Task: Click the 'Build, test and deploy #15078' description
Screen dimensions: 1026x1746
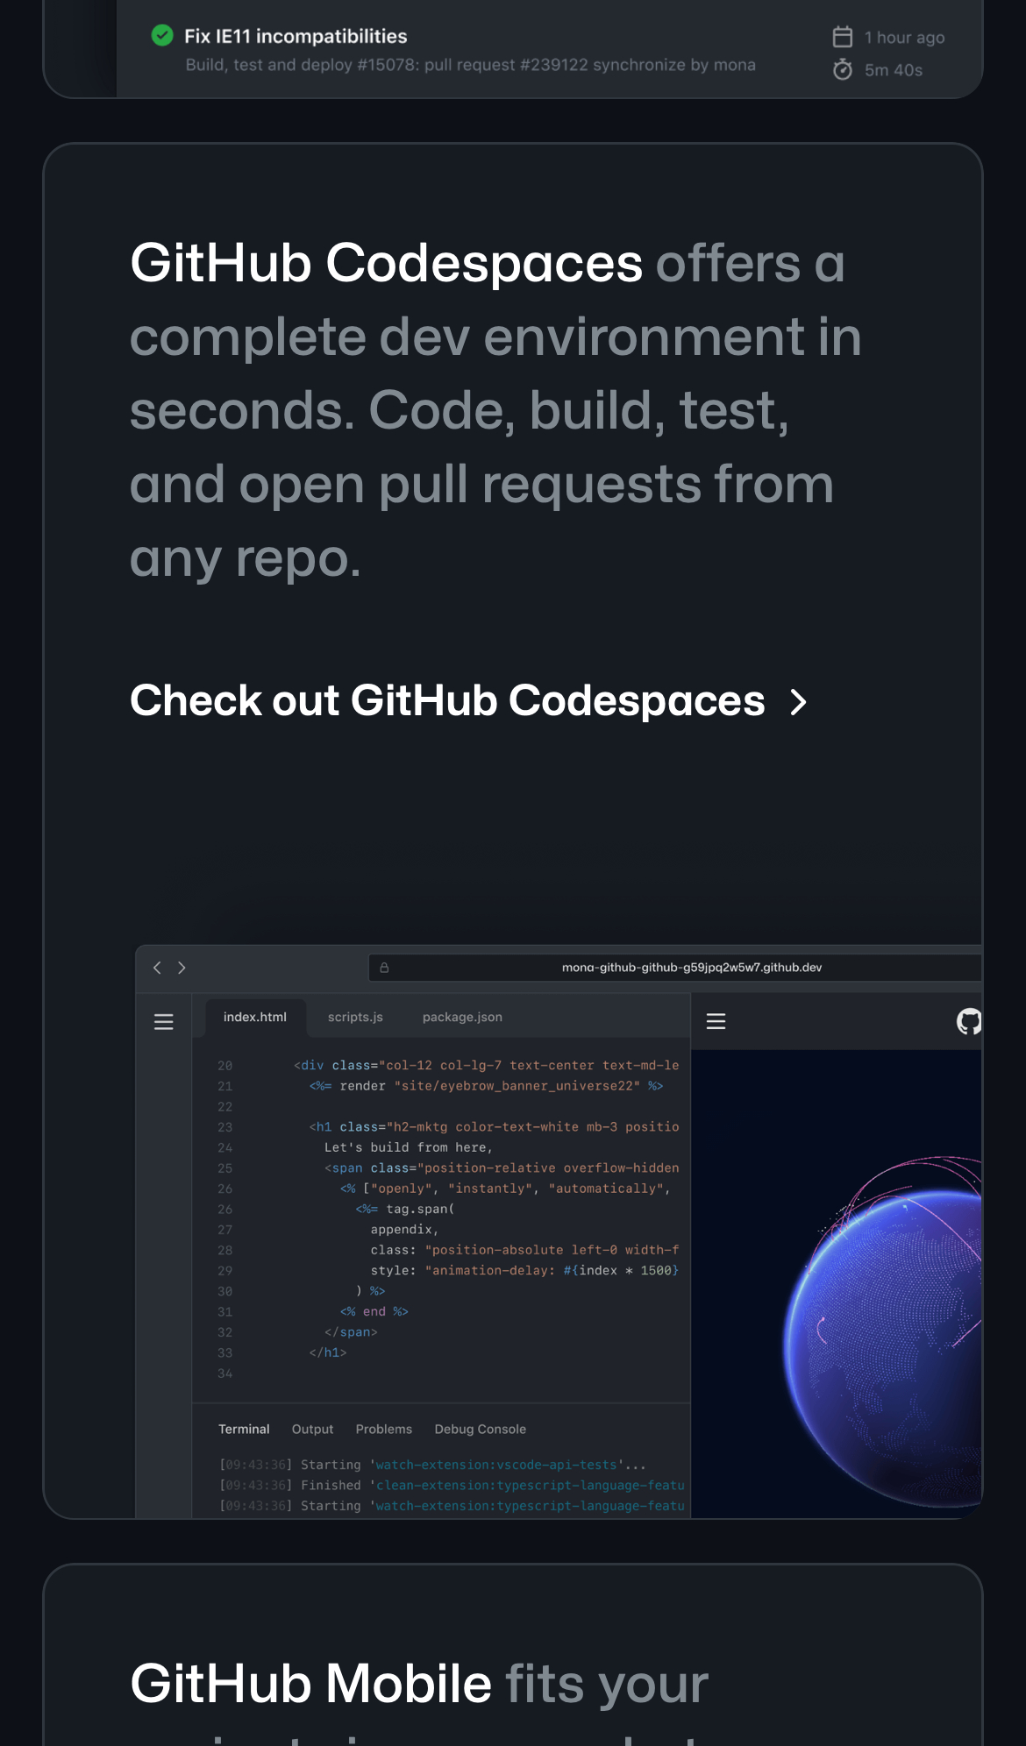Action: click(x=470, y=65)
